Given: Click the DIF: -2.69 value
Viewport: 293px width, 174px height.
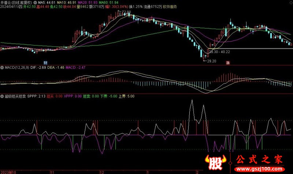Looking at the screenshot, I should pos(38,68).
